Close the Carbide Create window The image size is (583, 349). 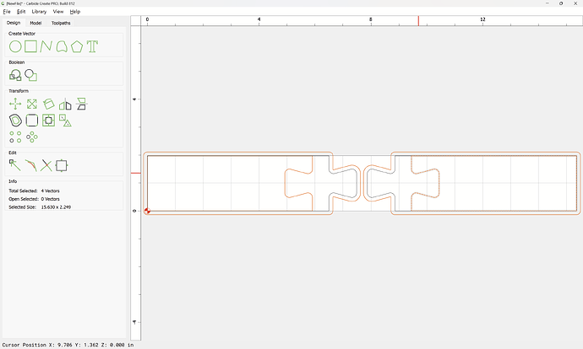(575, 3)
